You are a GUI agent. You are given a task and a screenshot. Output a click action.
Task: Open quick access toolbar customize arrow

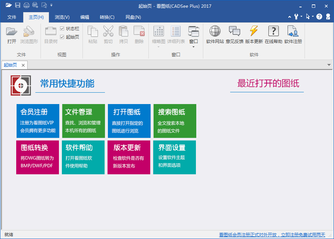click(x=52, y=6)
